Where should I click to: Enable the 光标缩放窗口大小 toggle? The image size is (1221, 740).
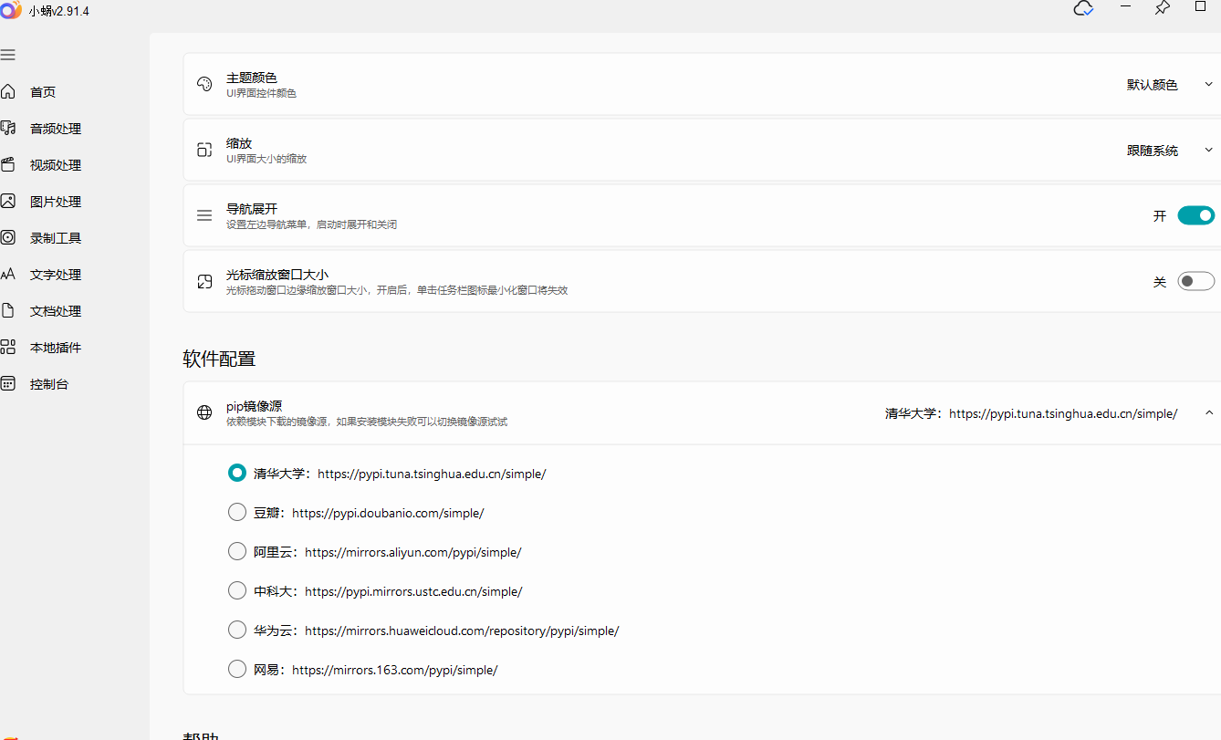pos(1195,282)
